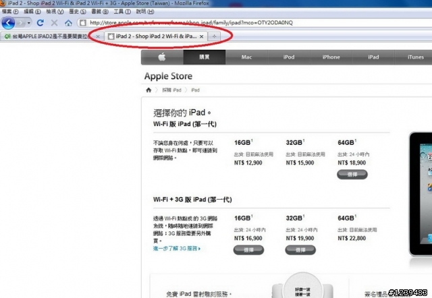The width and height of the screenshot is (432, 298).
Task: Click the NT$ 15,900 price text
Action: click(300, 162)
